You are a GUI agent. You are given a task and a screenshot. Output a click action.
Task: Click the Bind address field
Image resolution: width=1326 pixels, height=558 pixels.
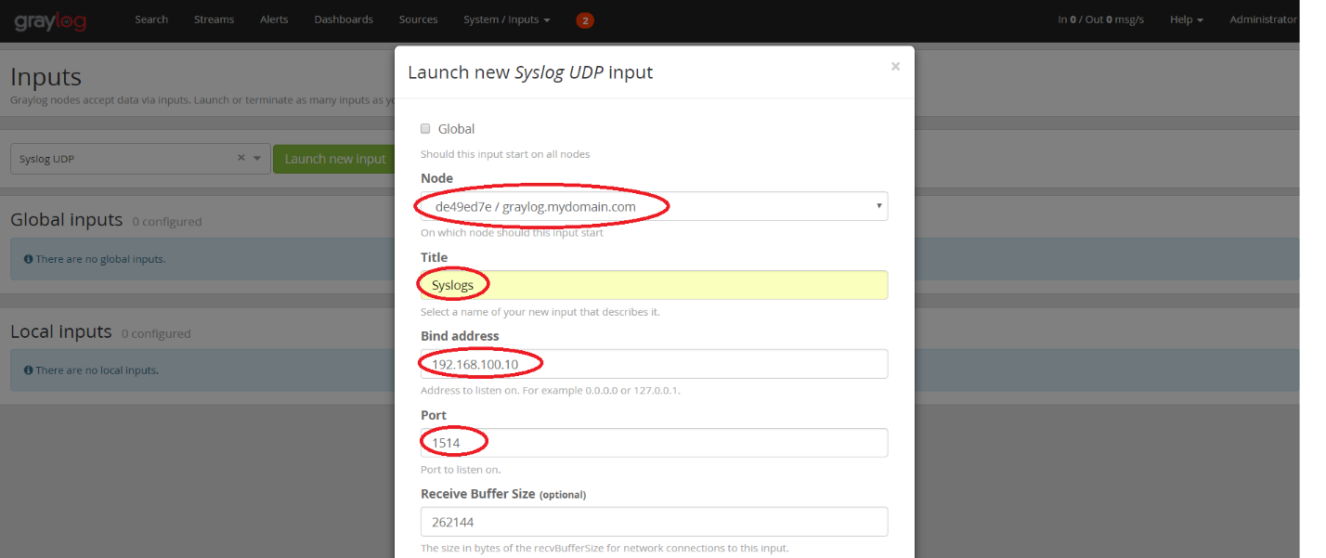(654, 364)
